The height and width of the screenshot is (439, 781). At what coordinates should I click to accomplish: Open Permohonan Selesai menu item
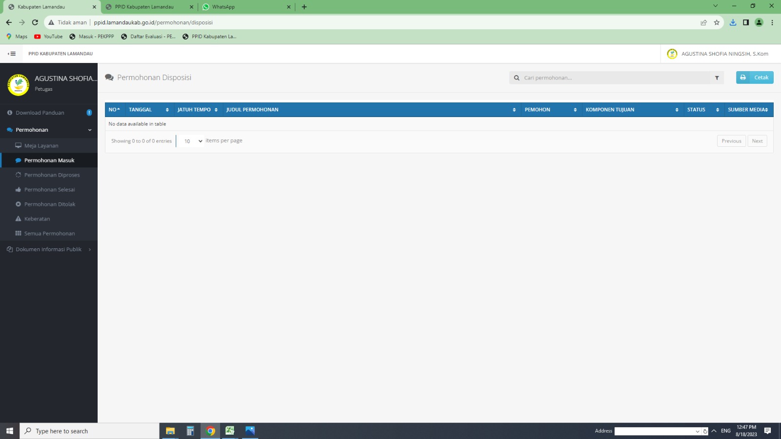coord(49,189)
